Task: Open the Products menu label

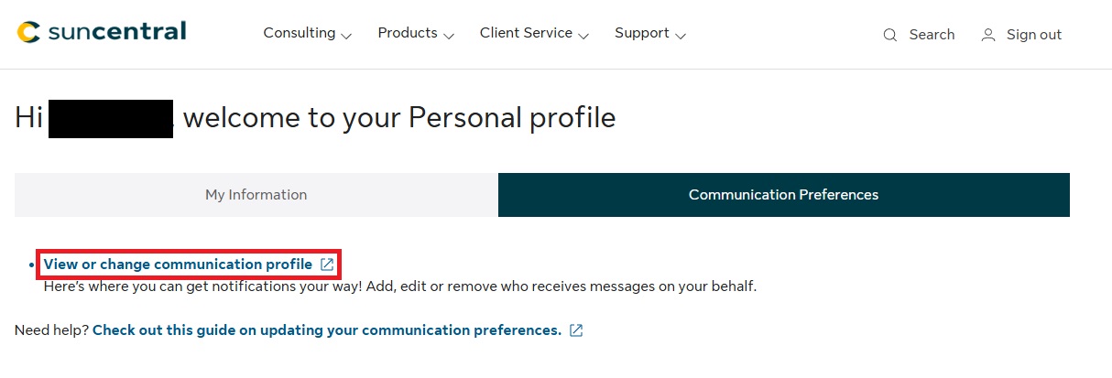Action: pyautogui.click(x=408, y=33)
